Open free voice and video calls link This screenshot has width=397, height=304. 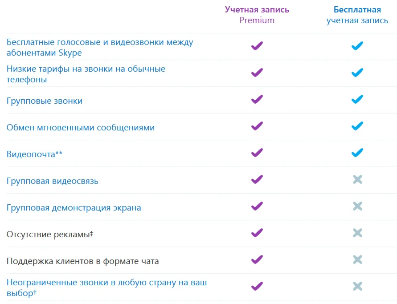[x=99, y=47]
